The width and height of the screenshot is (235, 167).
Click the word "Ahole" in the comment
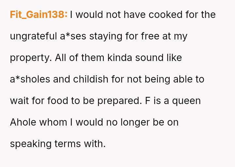click(23, 122)
